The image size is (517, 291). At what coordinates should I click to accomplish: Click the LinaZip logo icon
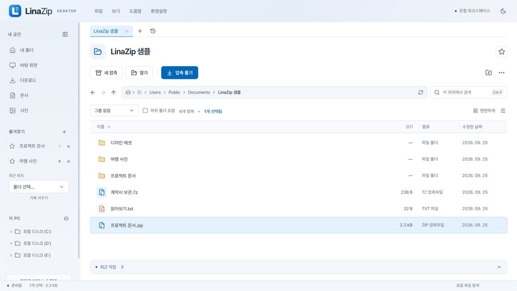click(x=15, y=11)
